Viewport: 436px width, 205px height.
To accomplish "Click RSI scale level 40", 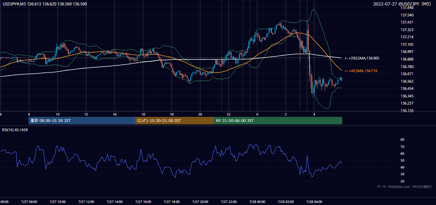I will (x=402, y=167).
